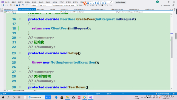The width and height of the screenshot is (177, 100).
Task: Click the New Project toolbar icon
Action: pos(11,5)
